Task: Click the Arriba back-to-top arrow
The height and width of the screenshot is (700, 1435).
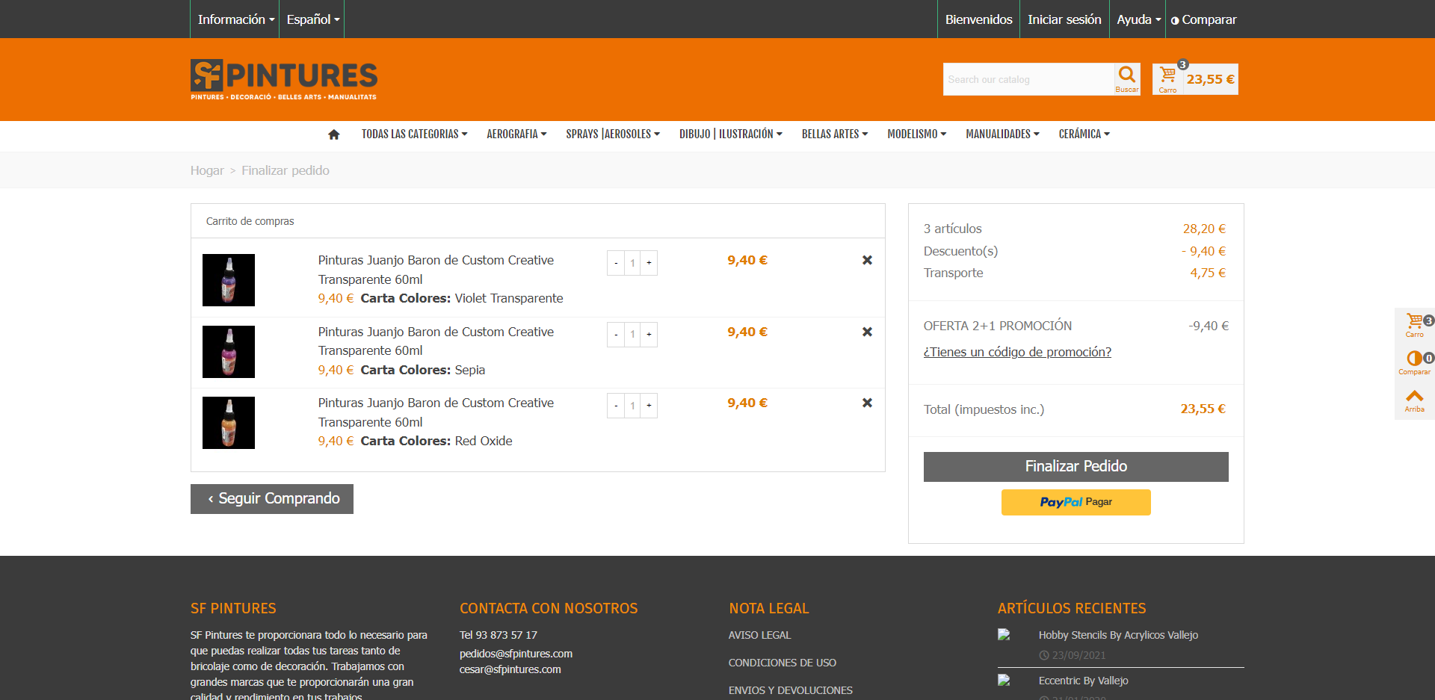Action: [1415, 400]
